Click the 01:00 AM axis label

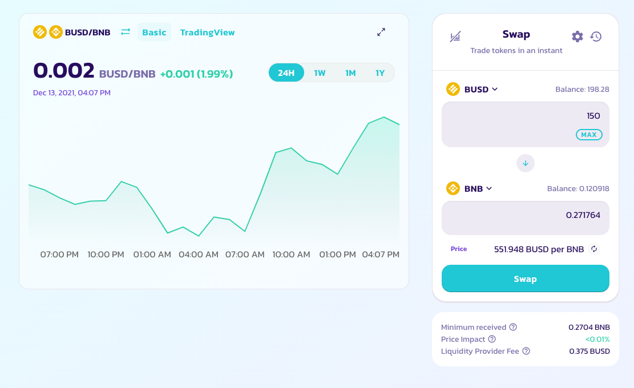(x=152, y=254)
